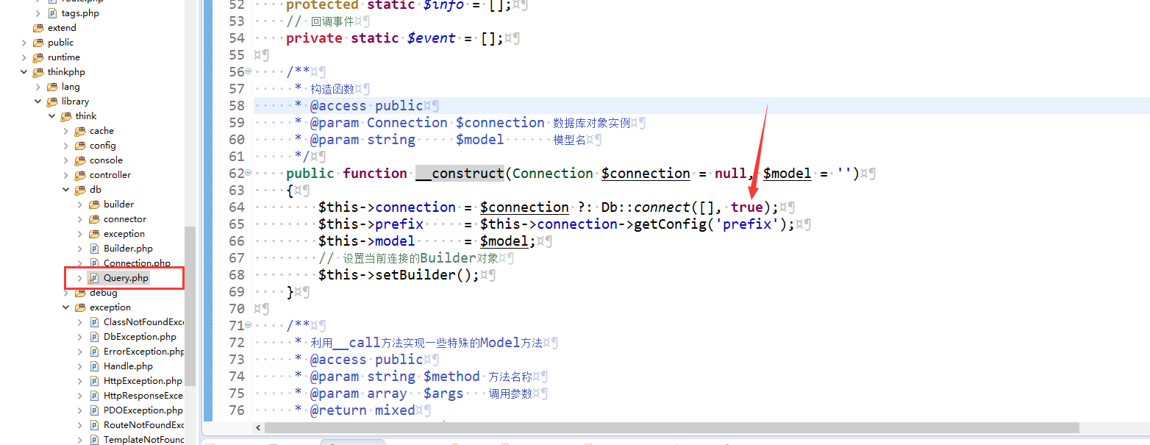Collapse the exception folder under think
The height and width of the screenshot is (445, 1150).
tap(66, 307)
